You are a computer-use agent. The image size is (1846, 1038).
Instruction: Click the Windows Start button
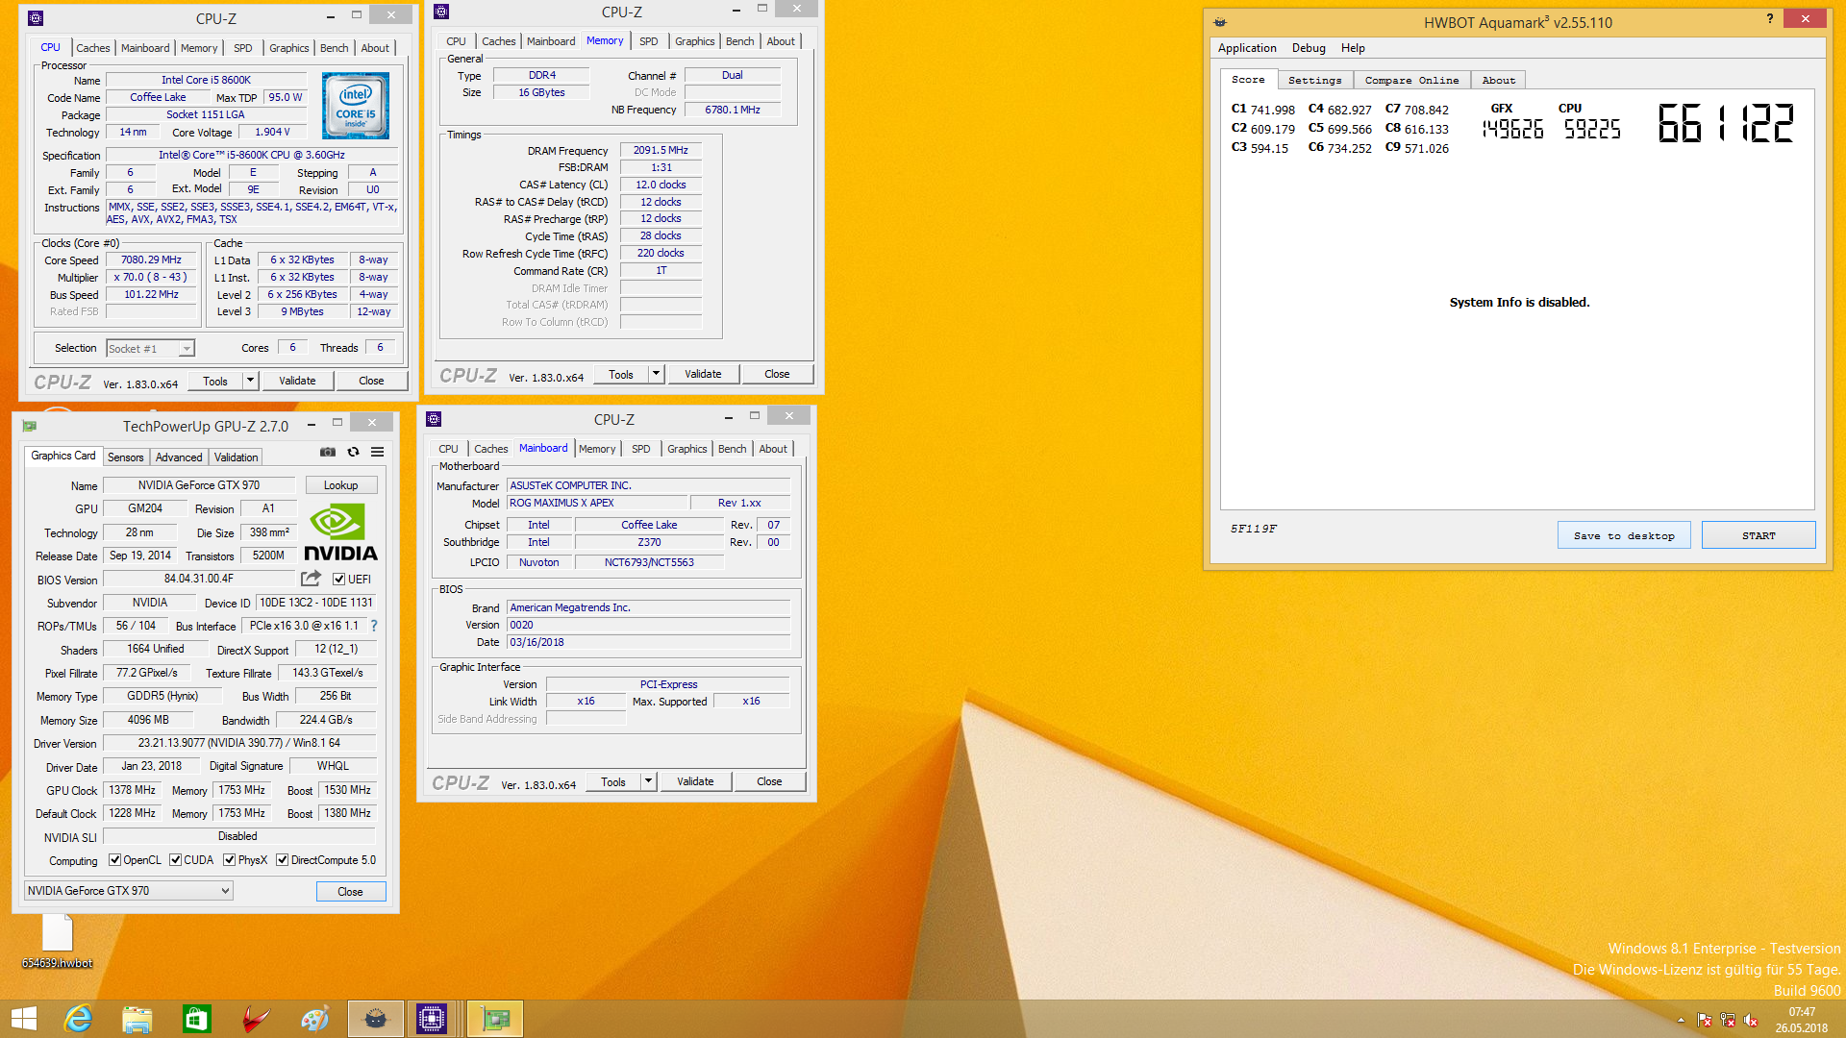[x=23, y=1019]
